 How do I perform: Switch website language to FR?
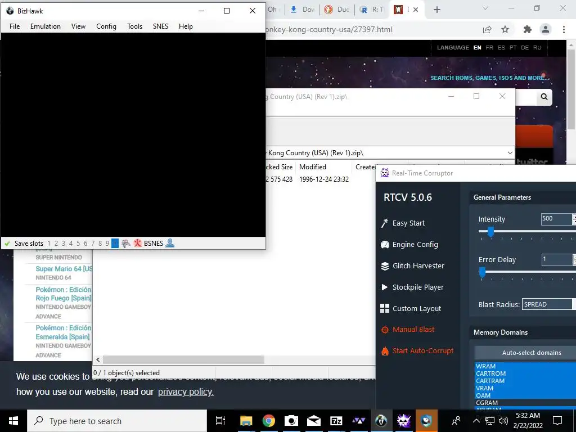pos(489,48)
